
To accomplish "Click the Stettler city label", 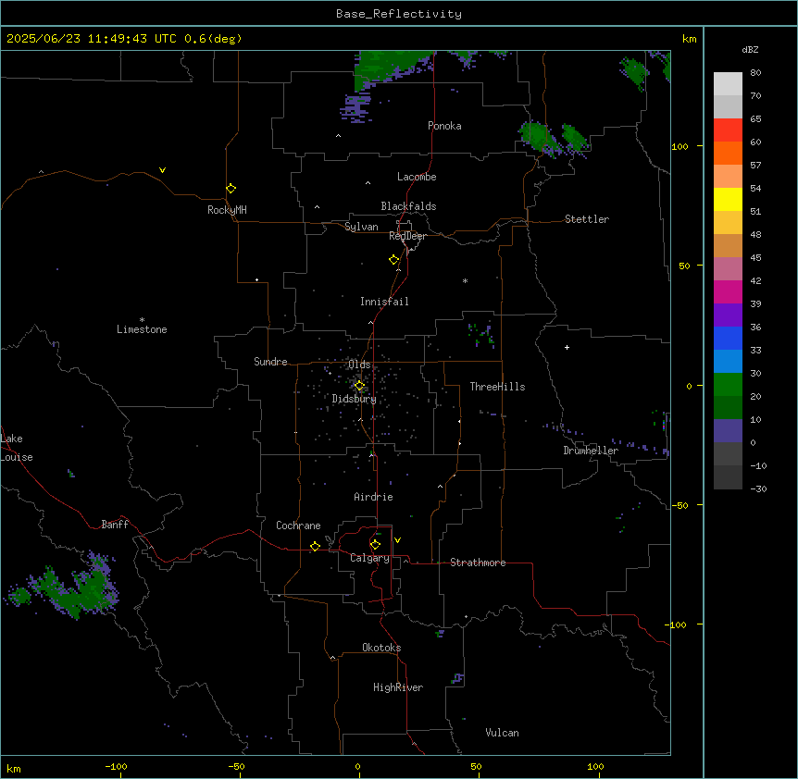I will pyautogui.click(x=587, y=219).
